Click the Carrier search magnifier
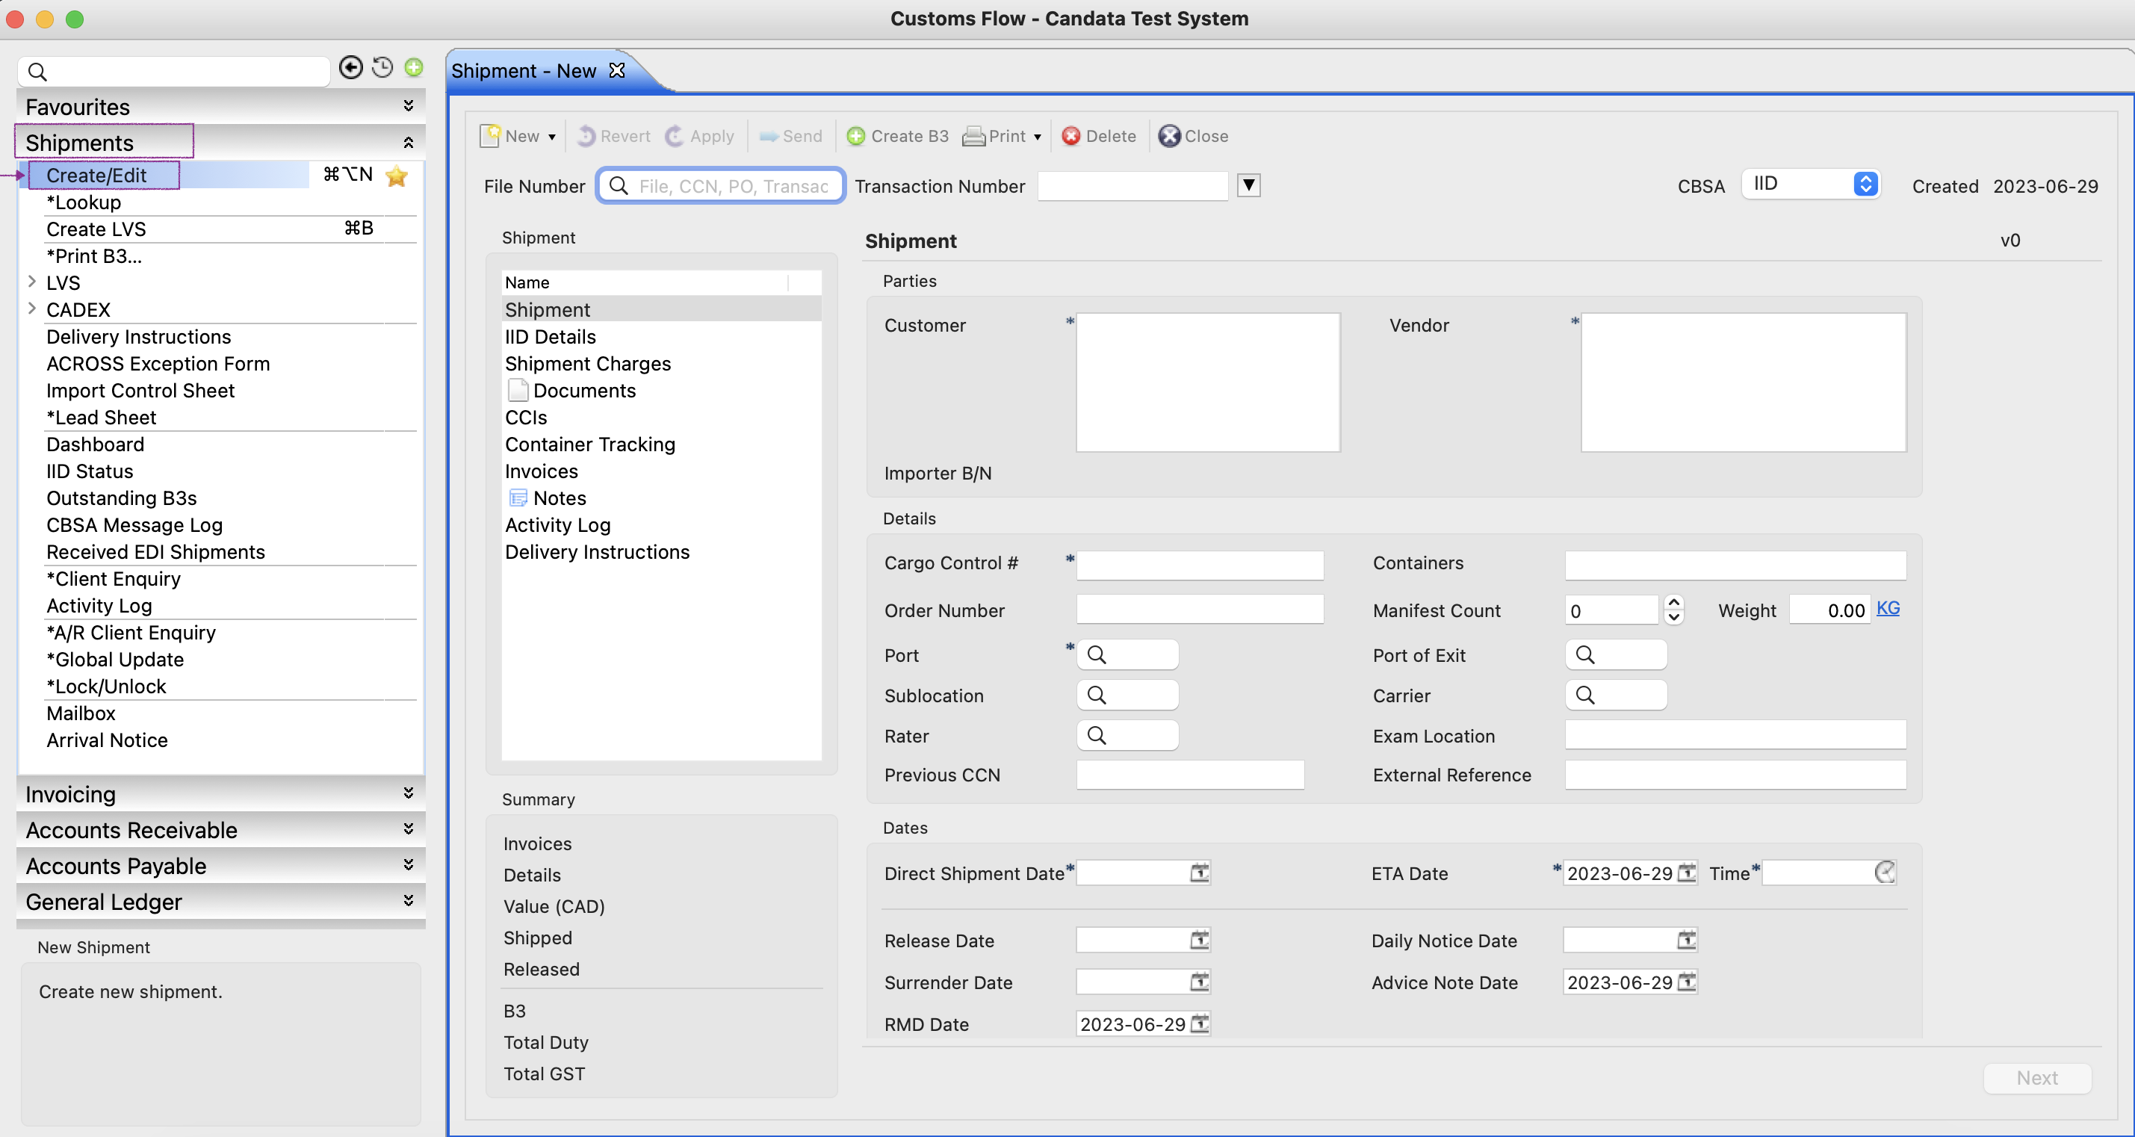Screen dimensions: 2135x1137 point(1584,695)
